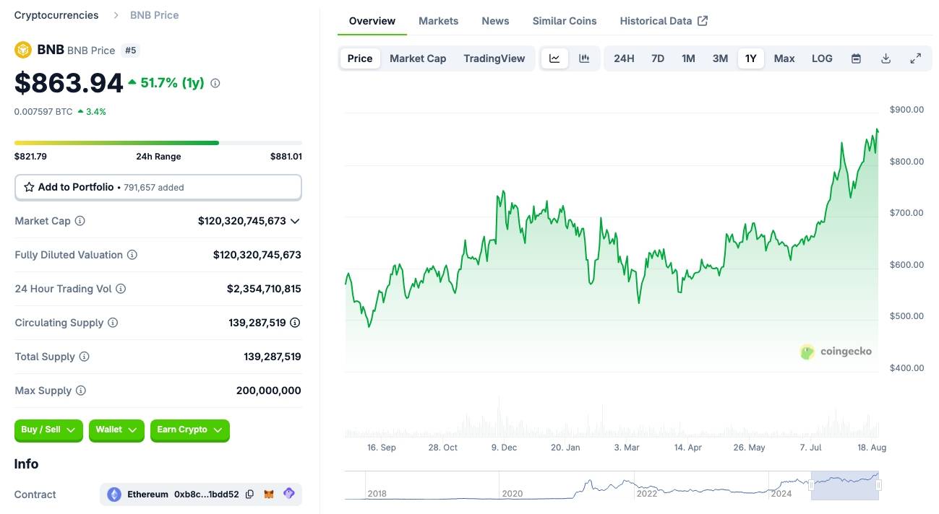
Task: Copy the Ethereum contract address
Action: (249, 495)
